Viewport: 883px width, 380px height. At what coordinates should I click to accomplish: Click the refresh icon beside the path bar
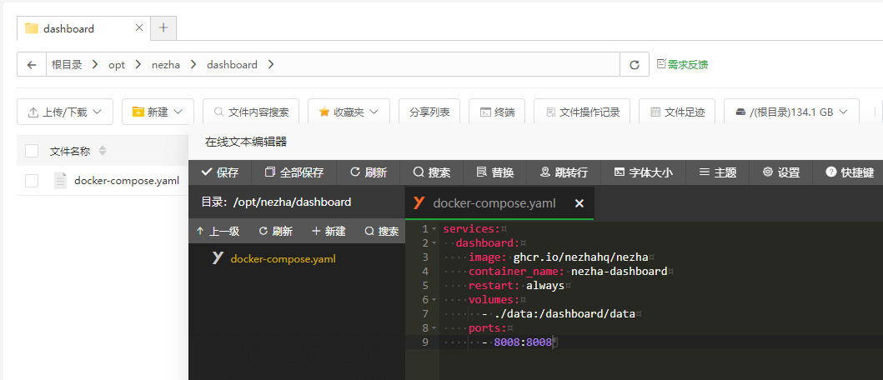[634, 64]
